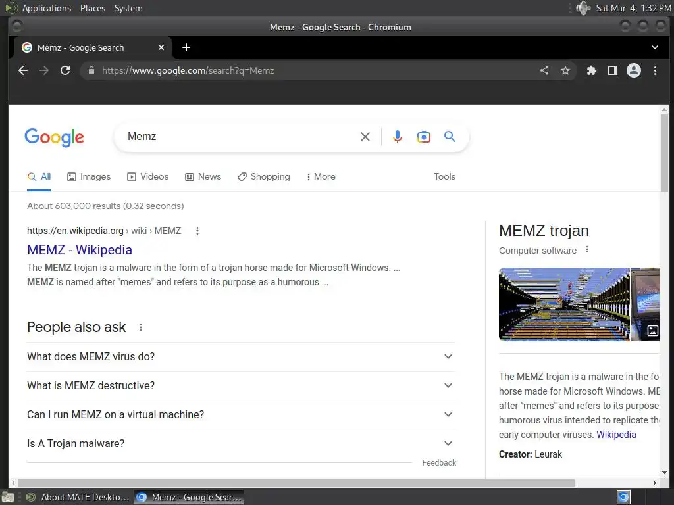Close the Memz - Google Search tab
Viewport: 674px width, 505px height.
161,47
